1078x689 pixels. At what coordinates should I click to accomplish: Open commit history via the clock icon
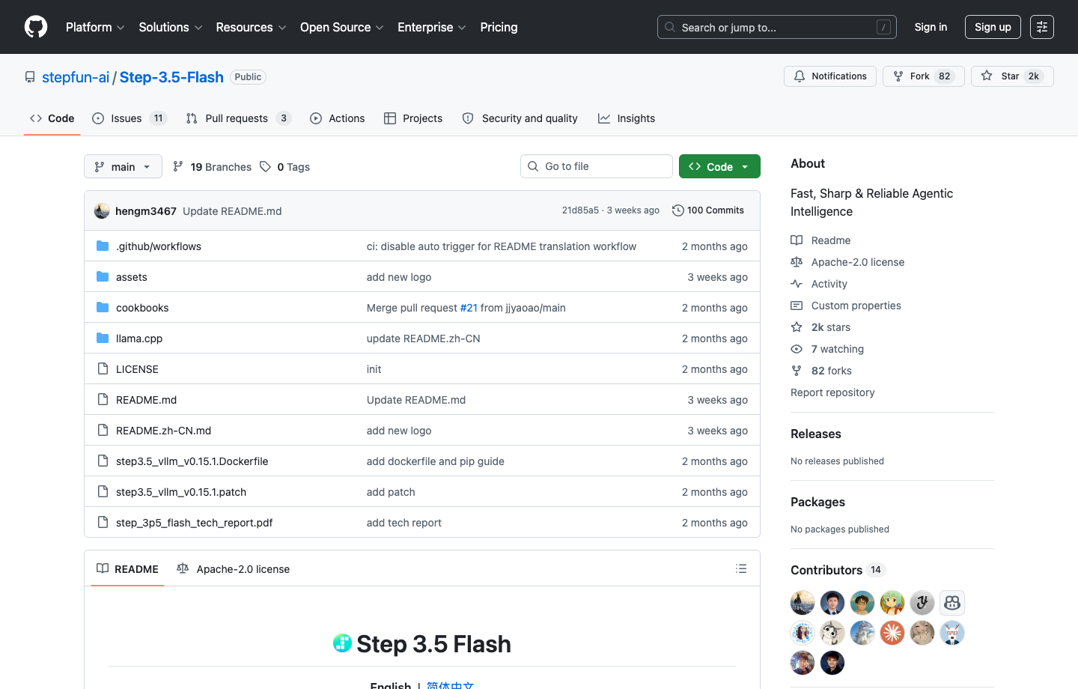coord(677,210)
